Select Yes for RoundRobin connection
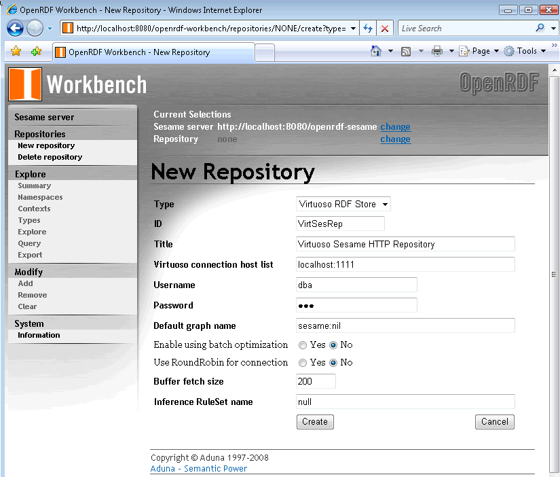This screenshot has height=477, width=560. point(303,363)
